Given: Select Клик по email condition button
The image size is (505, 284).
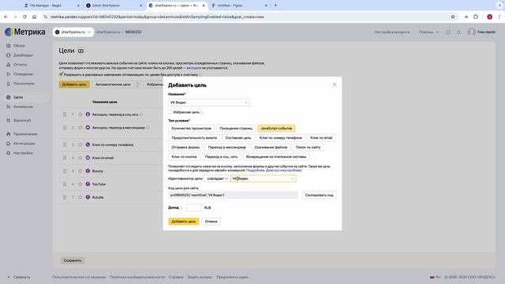Looking at the screenshot, I should [321, 138].
